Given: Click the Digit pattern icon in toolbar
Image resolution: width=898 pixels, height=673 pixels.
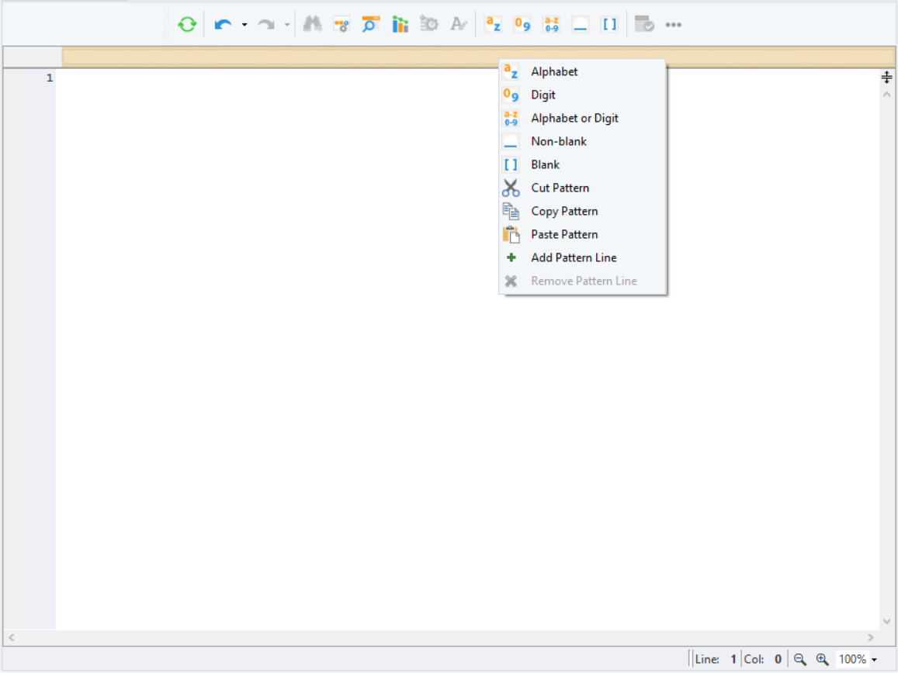Looking at the screenshot, I should click(x=522, y=25).
